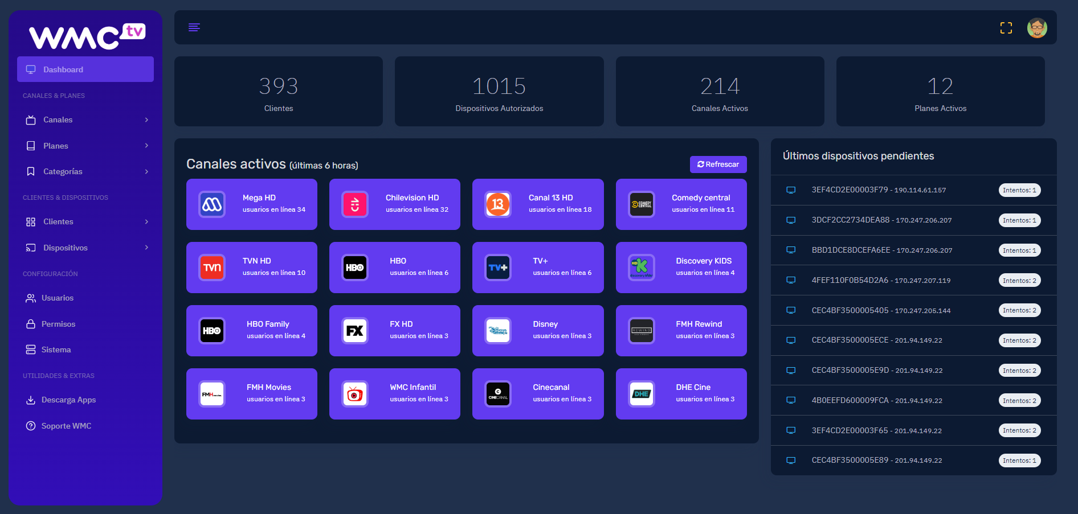The width and height of the screenshot is (1078, 514).
Task: Click the Cinecanal channel logo
Action: pyautogui.click(x=498, y=394)
